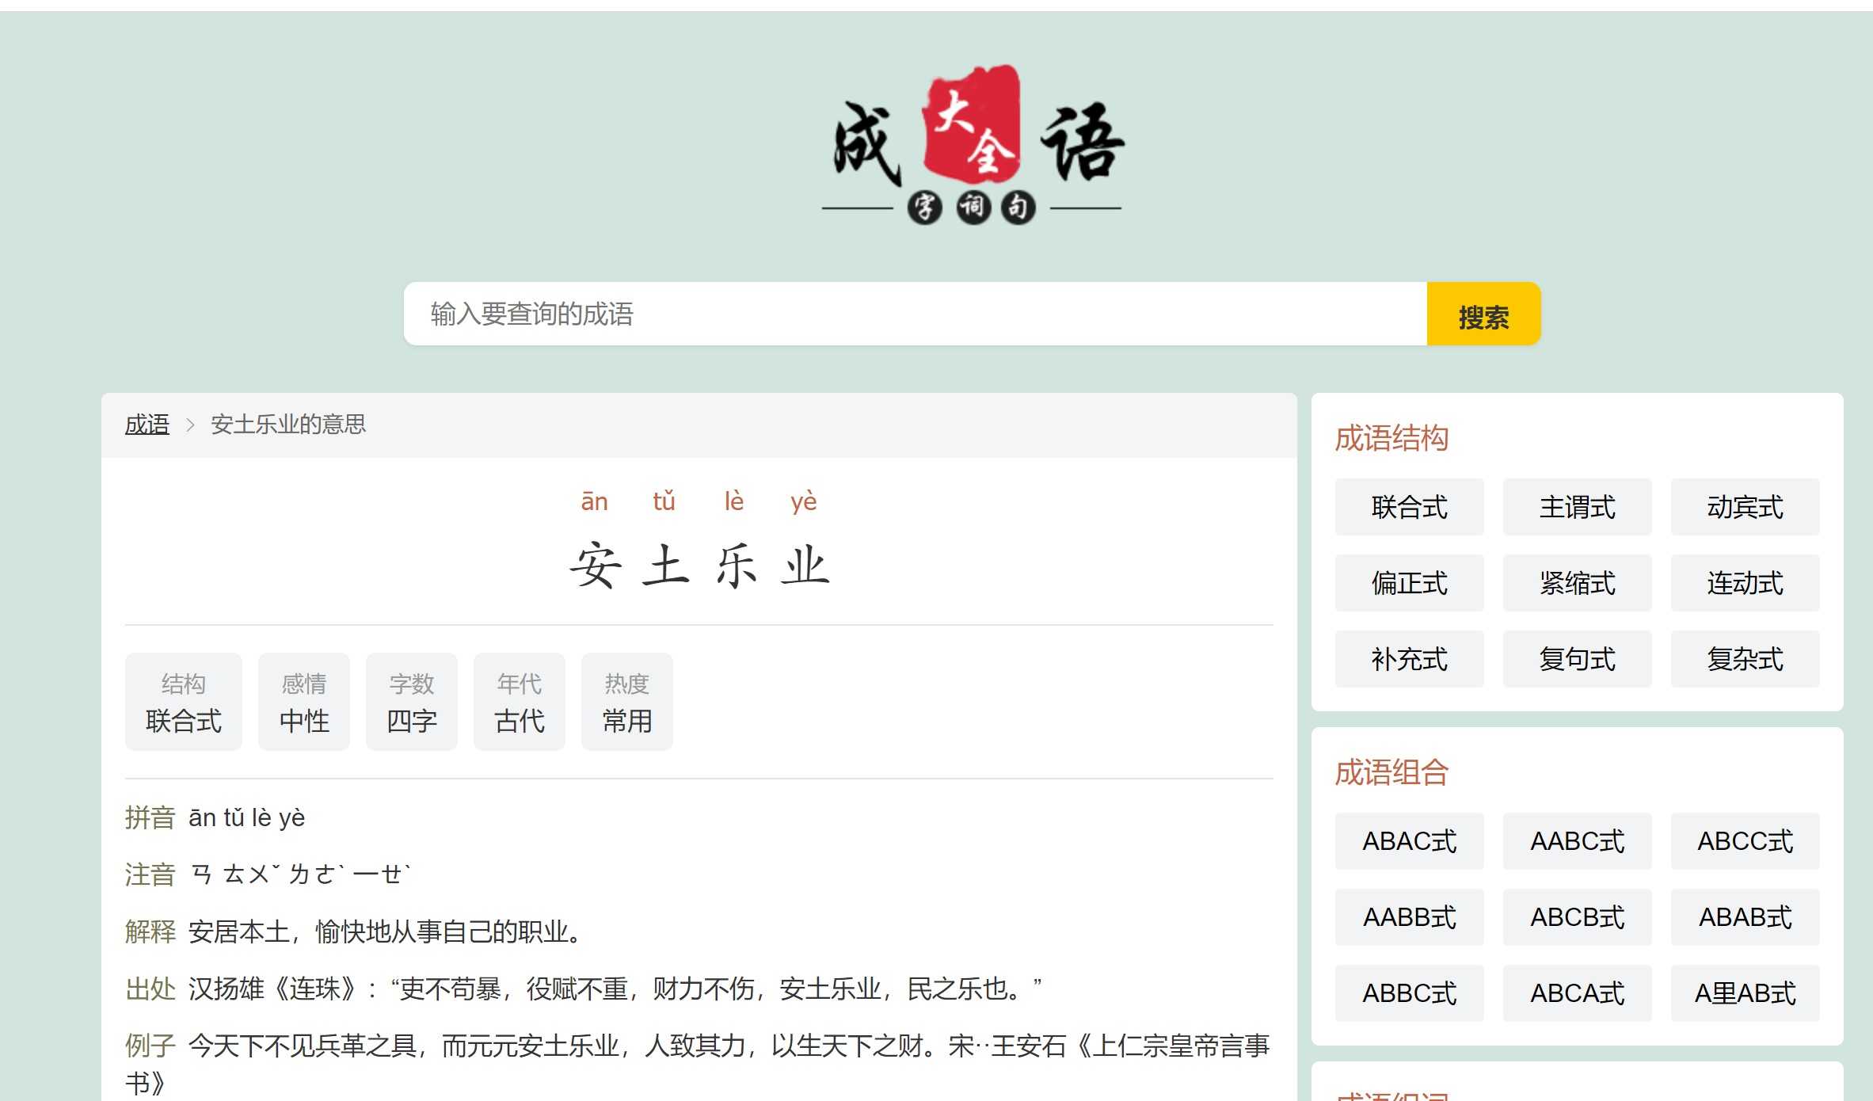
Task: Click the 注音 bopomofo line
Action: 301,874
